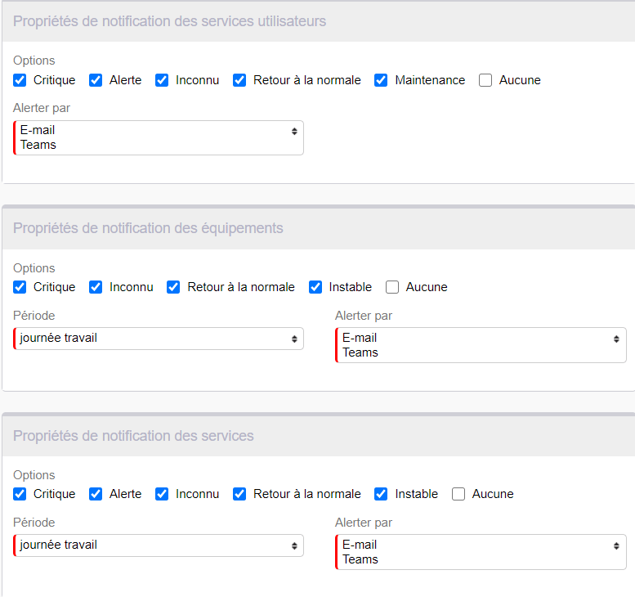635x597 pixels.
Task: Toggle Alerte checkbox in services options
Action: pyautogui.click(x=96, y=494)
